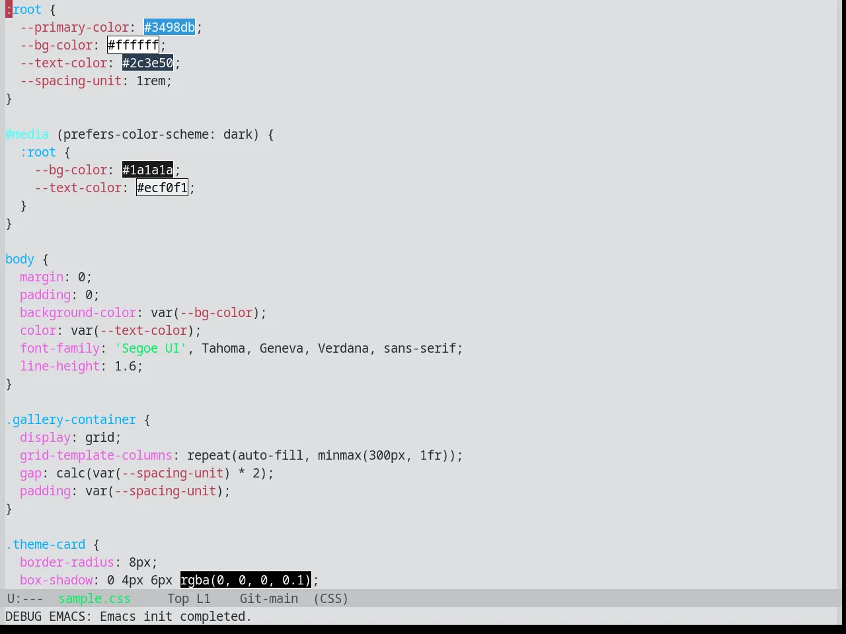Click the body selector

pos(20,259)
